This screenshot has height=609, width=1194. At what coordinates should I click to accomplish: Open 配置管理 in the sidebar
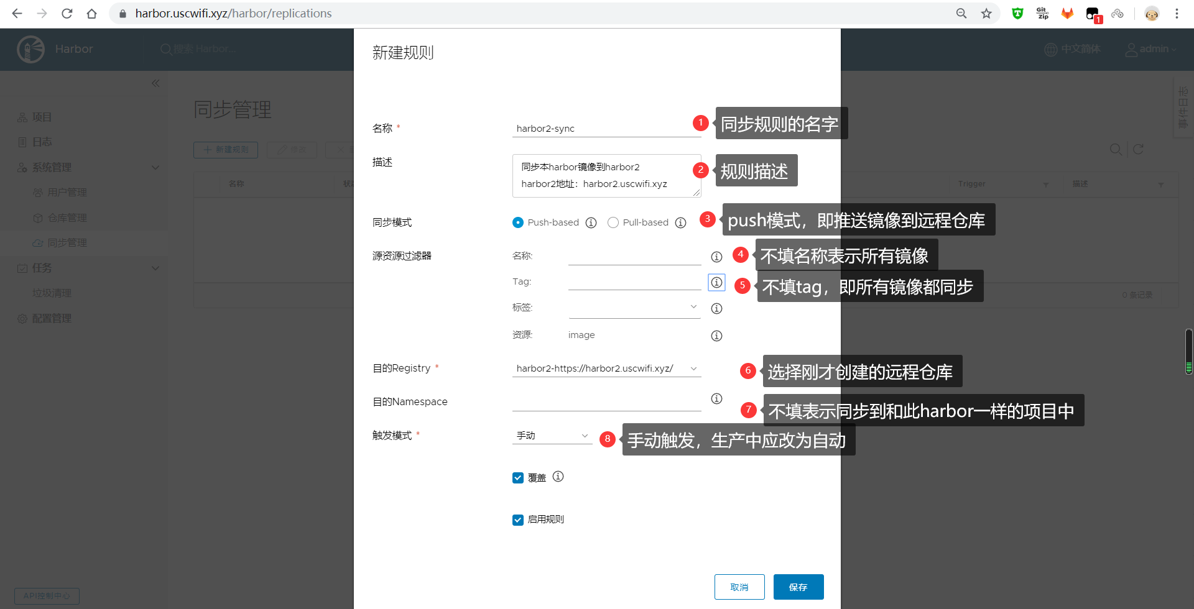coord(52,318)
